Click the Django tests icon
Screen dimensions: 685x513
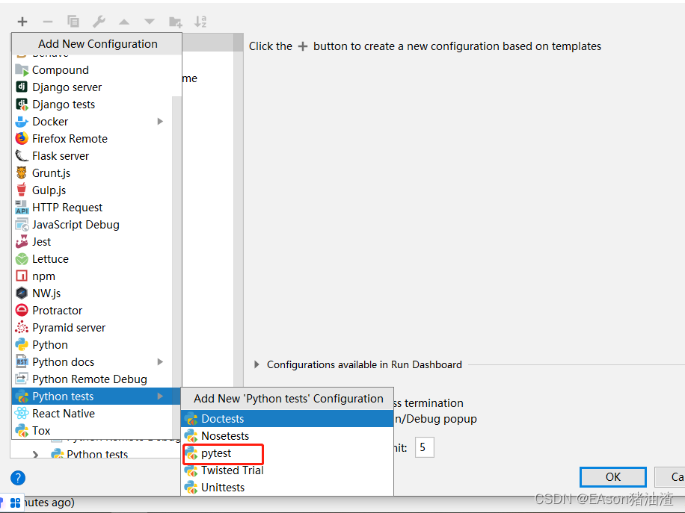[x=22, y=105]
